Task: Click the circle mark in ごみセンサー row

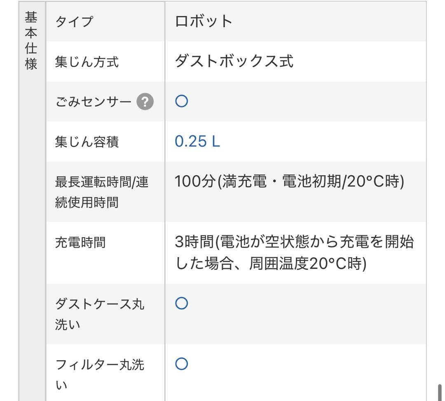Action: pos(181,102)
